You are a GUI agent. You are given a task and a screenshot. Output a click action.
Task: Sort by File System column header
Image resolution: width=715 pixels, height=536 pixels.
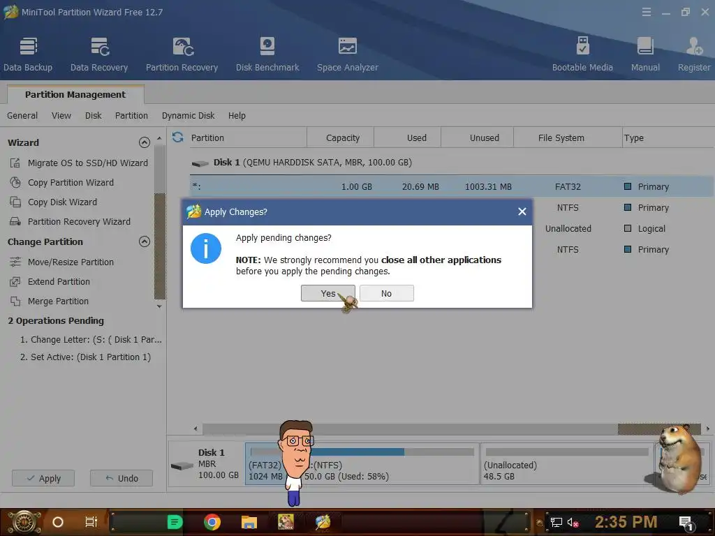tap(568, 137)
